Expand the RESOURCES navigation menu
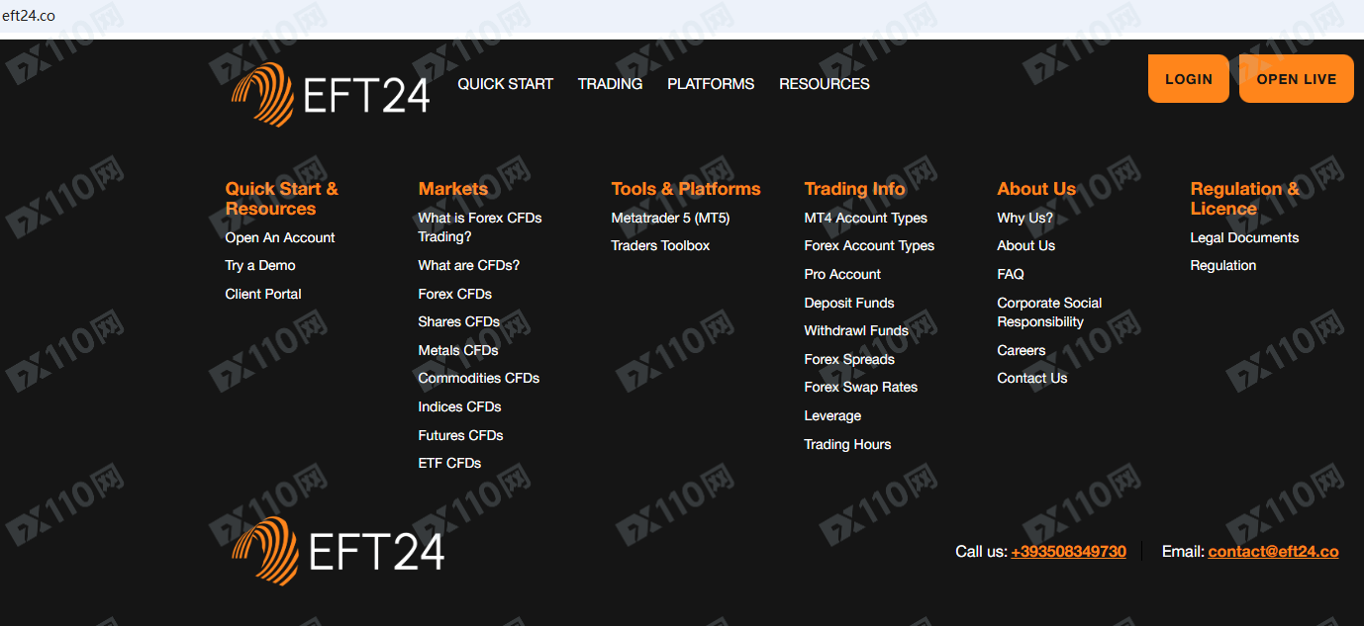 824,84
